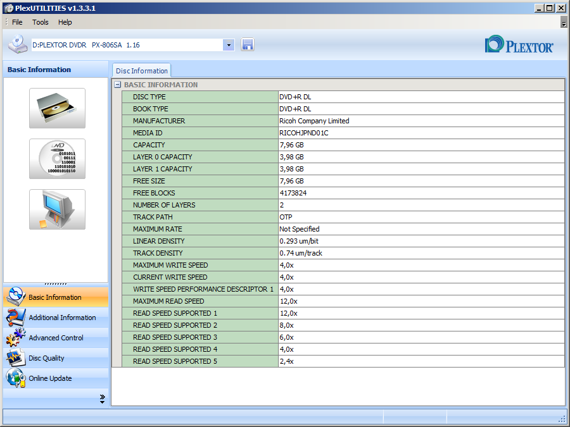570x427 pixels.
Task: Click the CAPACITY row label
Action: [149, 145]
